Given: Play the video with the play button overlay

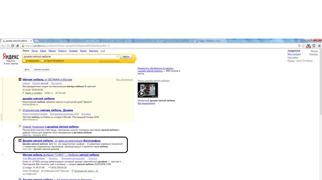Looking at the screenshot, I should [141, 94].
